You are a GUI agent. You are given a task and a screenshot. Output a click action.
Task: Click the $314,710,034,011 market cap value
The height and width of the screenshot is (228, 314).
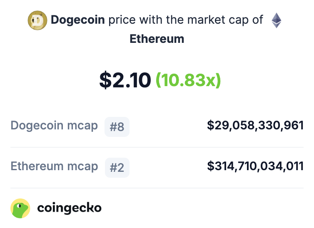255,166
